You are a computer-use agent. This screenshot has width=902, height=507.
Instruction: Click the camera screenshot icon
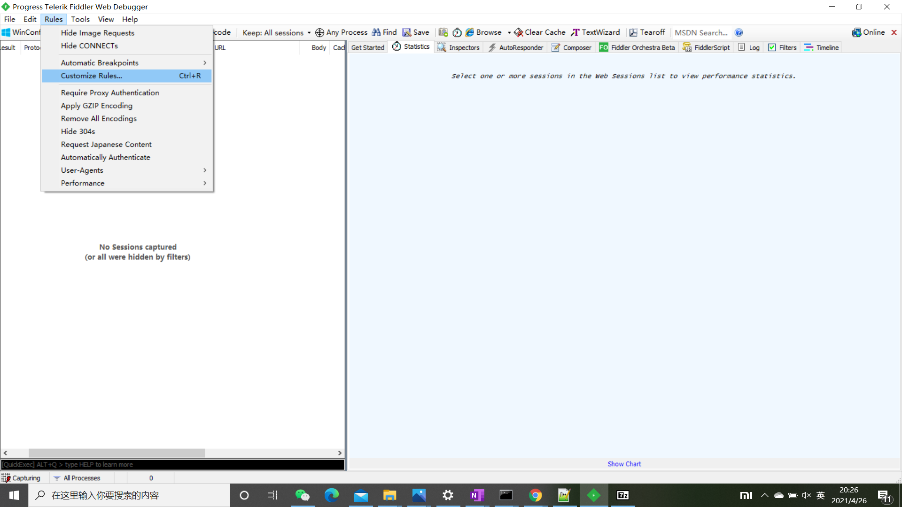pos(443,32)
